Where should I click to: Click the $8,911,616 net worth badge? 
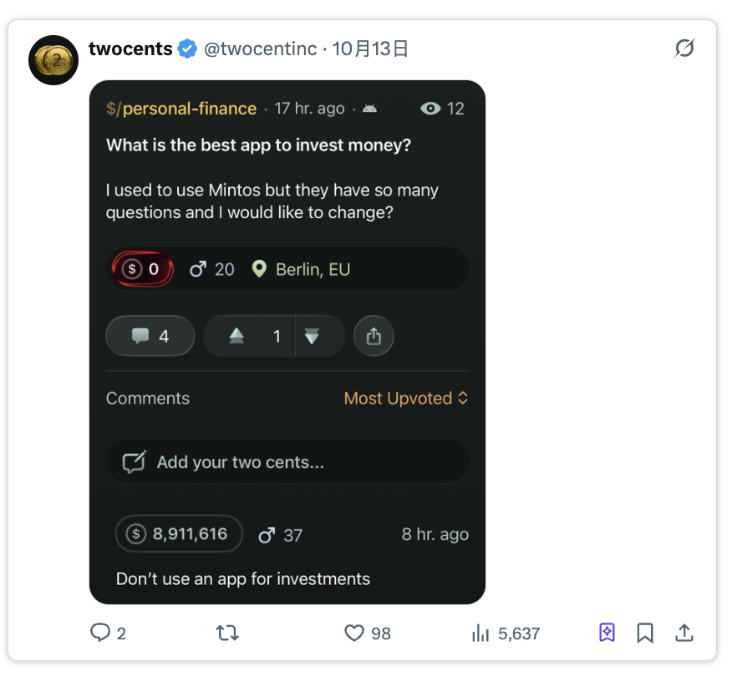coord(179,534)
